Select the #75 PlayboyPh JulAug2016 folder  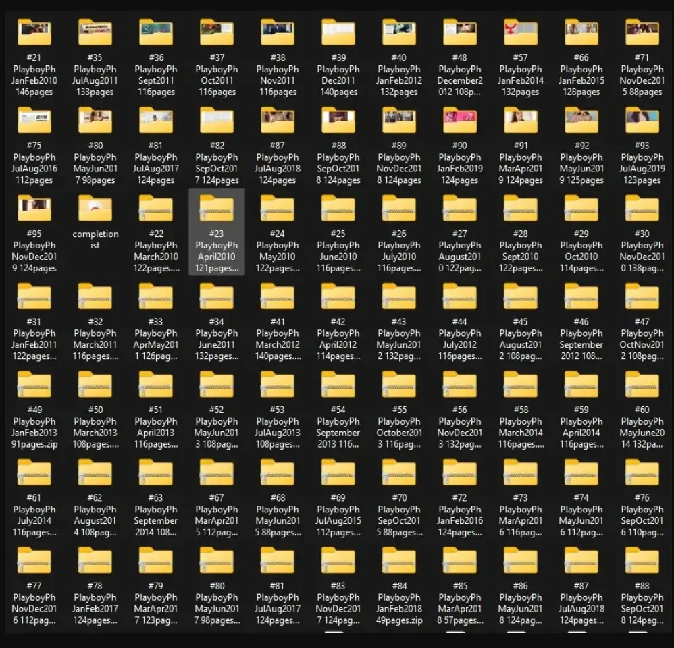pos(34,120)
